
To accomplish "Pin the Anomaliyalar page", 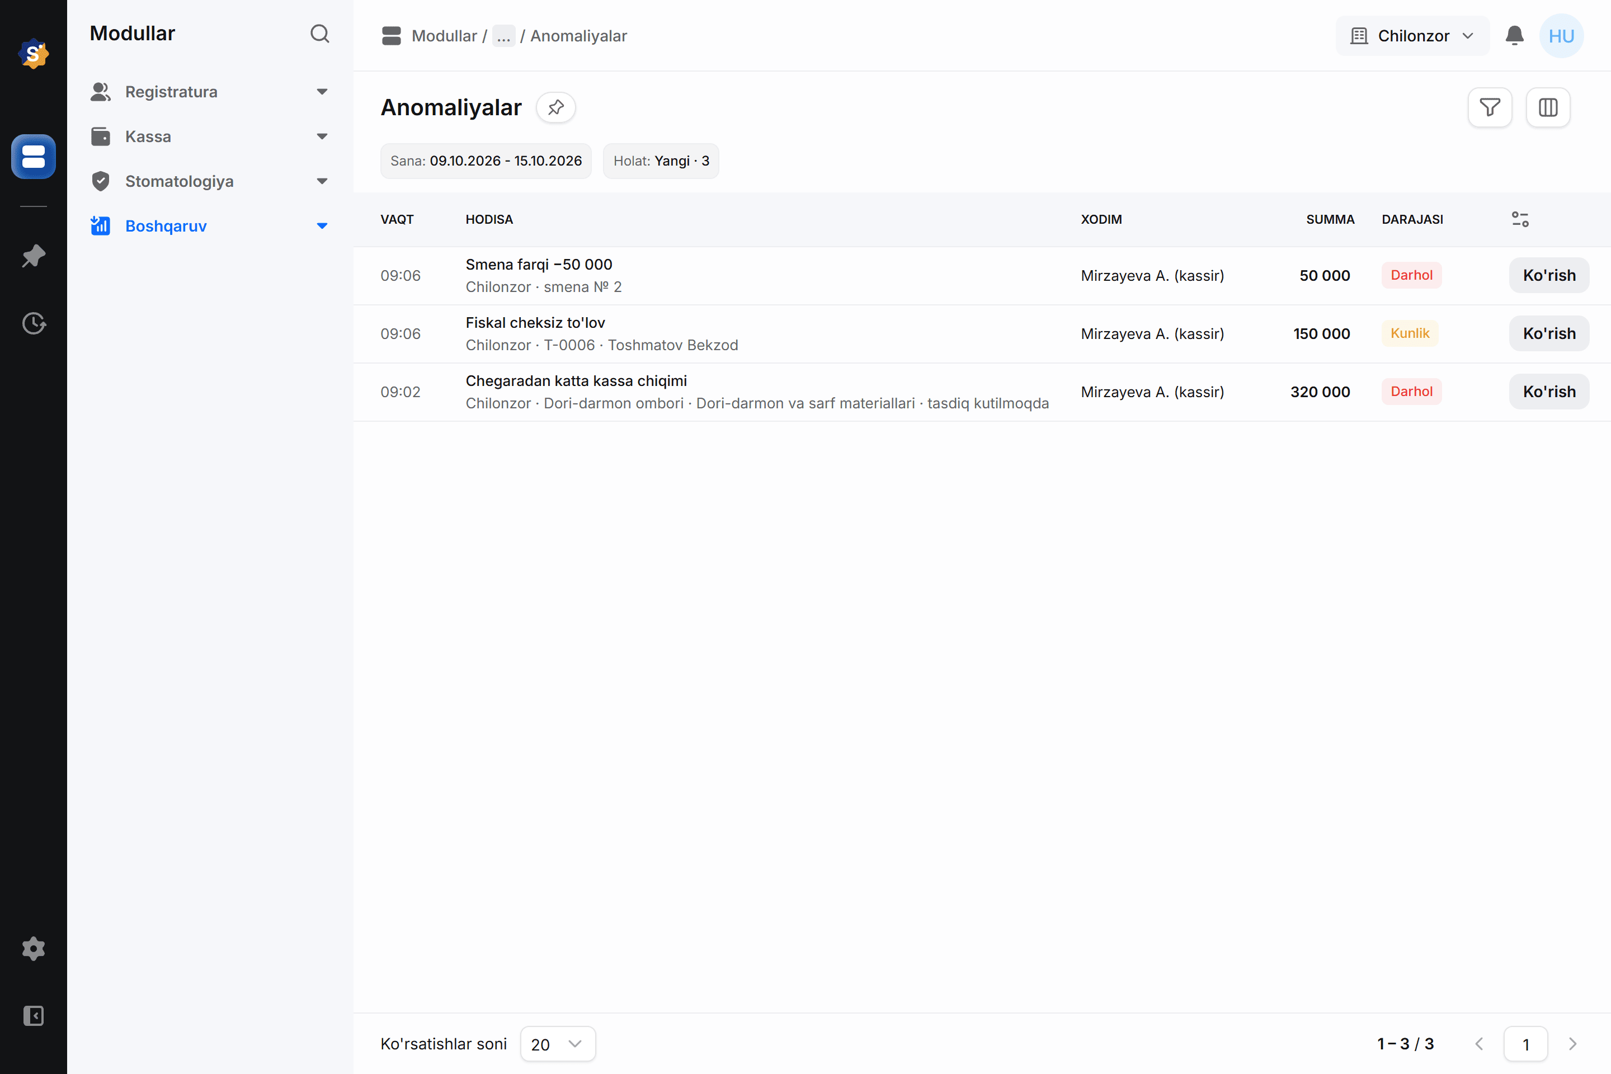I will click(x=555, y=107).
